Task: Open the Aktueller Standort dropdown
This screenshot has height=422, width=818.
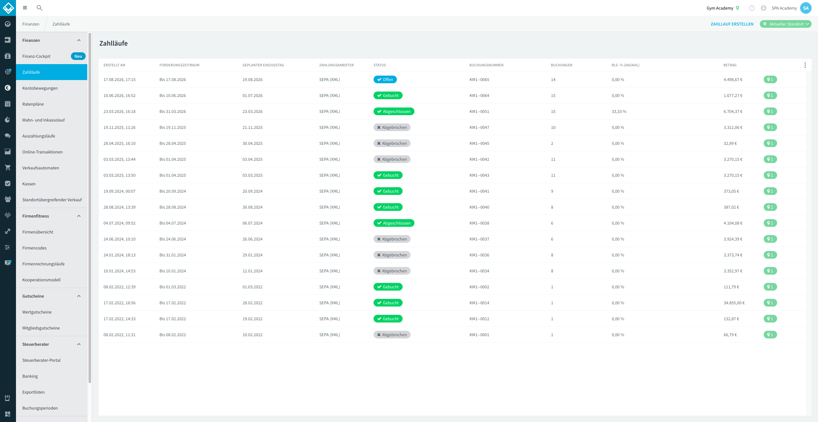Action: coord(785,24)
